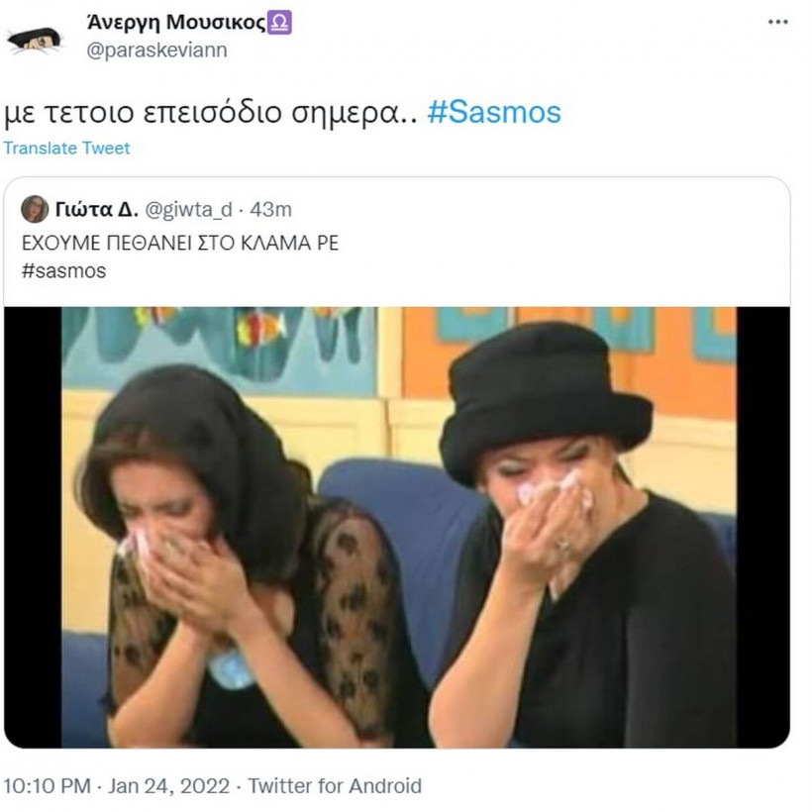Click Translate Tweet
The image size is (812, 812).
click(66, 148)
